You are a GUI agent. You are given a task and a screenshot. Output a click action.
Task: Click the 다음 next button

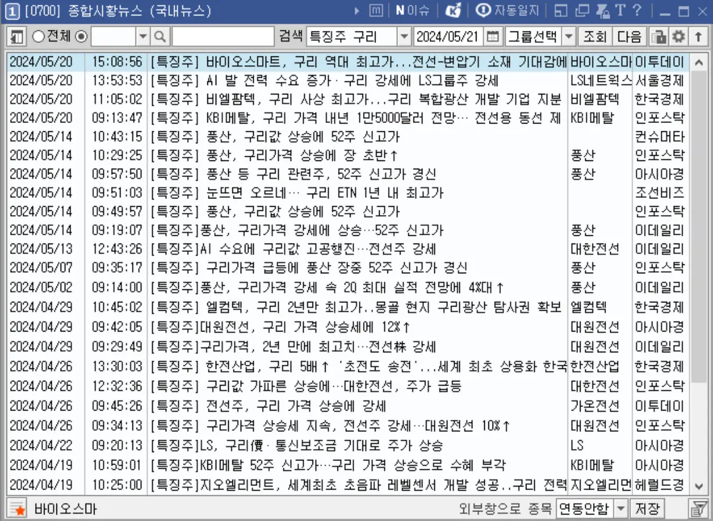[630, 37]
